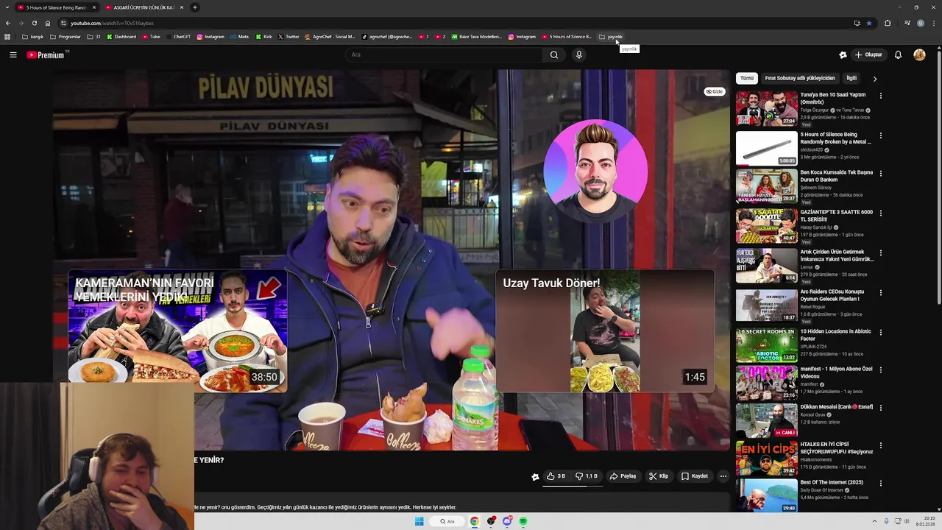
Task: Open Windows Start menu
Action: [x=419, y=521]
